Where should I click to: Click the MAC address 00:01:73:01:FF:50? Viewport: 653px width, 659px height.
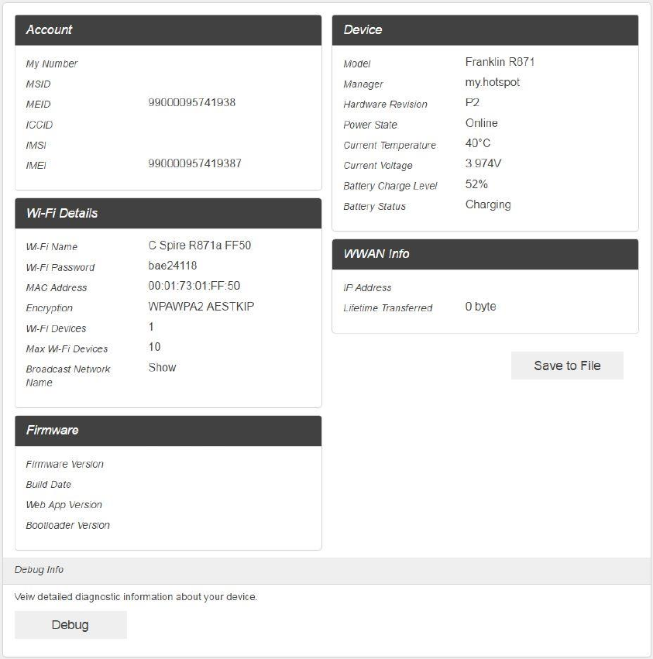pyautogui.click(x=194, y=286)
